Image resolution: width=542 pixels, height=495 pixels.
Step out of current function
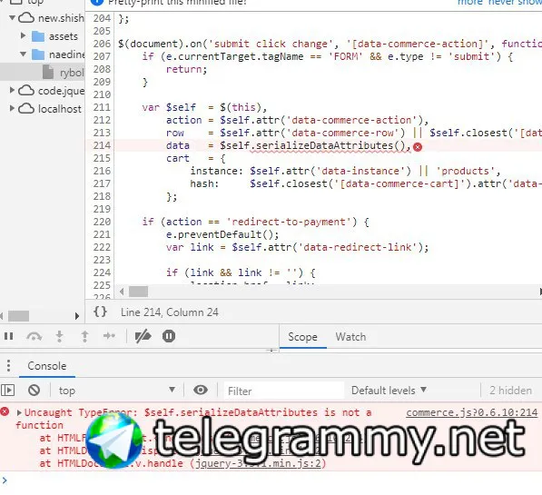tap(84, 336)
